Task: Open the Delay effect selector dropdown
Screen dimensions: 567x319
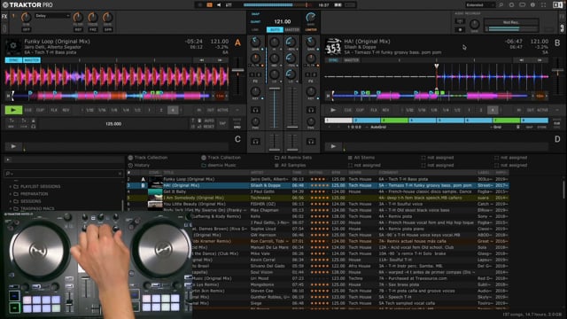Action: (x=52, y=16)
